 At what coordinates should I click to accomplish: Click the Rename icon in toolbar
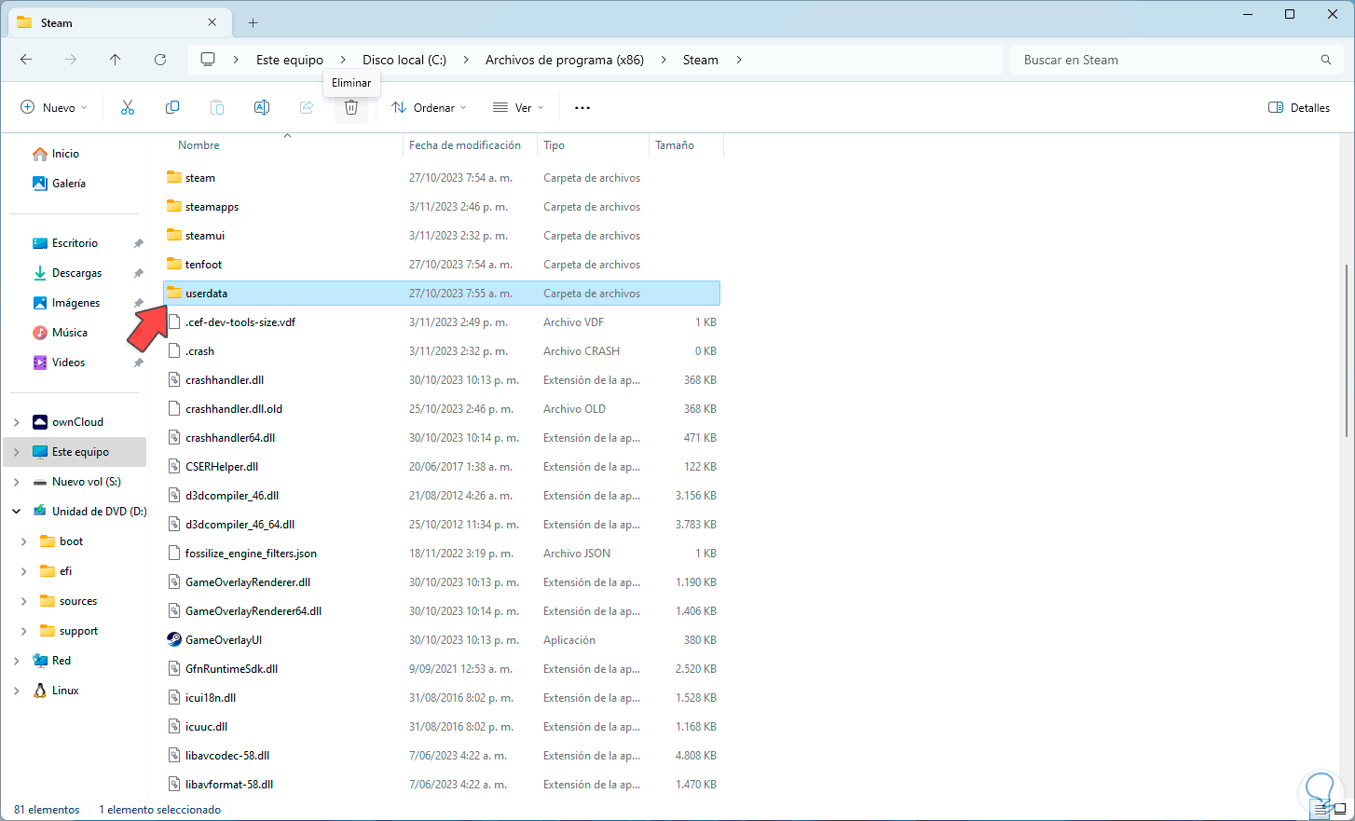(x=262, y=108)
